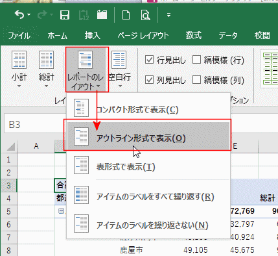Switch to the 挿入 tab

coord(92,35)
